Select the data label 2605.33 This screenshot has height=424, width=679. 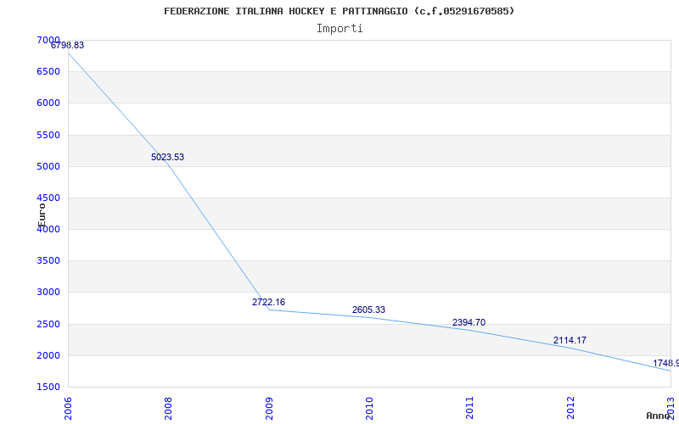coord(368,310)
